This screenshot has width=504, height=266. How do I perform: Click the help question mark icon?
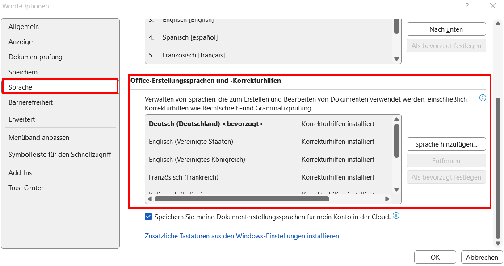pos(467,6)
